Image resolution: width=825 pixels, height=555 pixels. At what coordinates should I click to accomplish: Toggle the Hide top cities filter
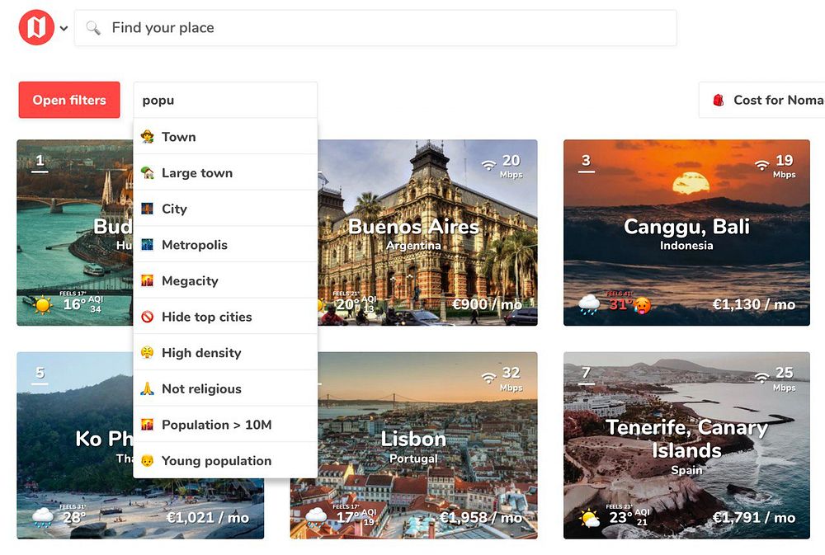point(225,317)
